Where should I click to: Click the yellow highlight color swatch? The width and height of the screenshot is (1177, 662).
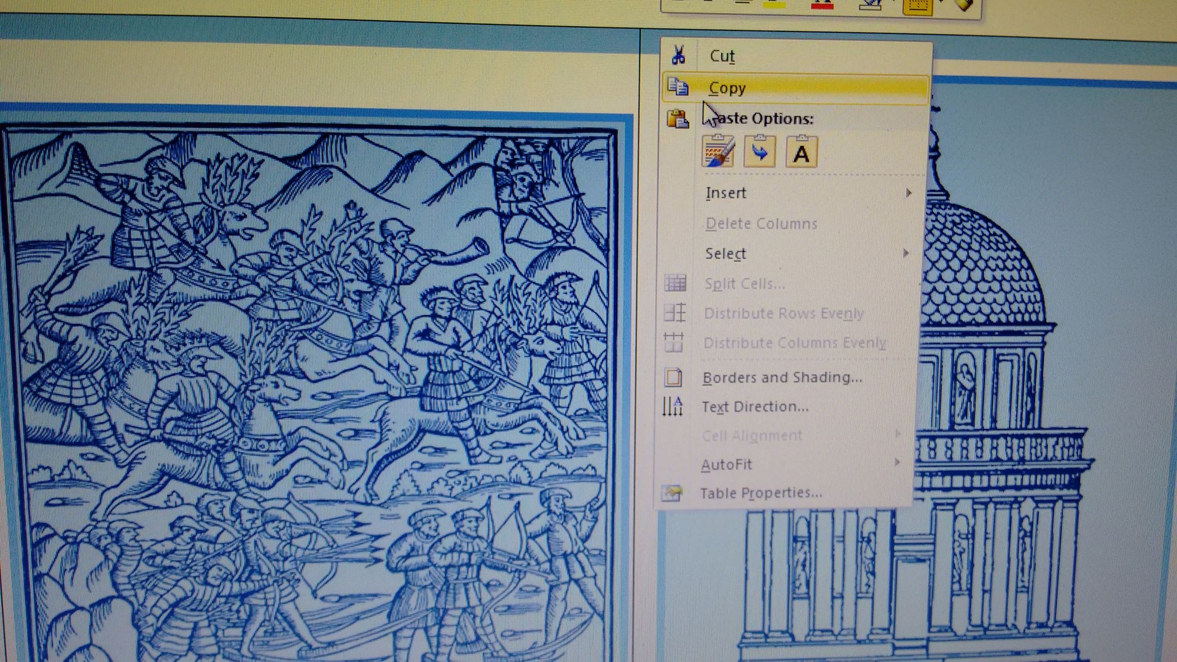point(775,5)
